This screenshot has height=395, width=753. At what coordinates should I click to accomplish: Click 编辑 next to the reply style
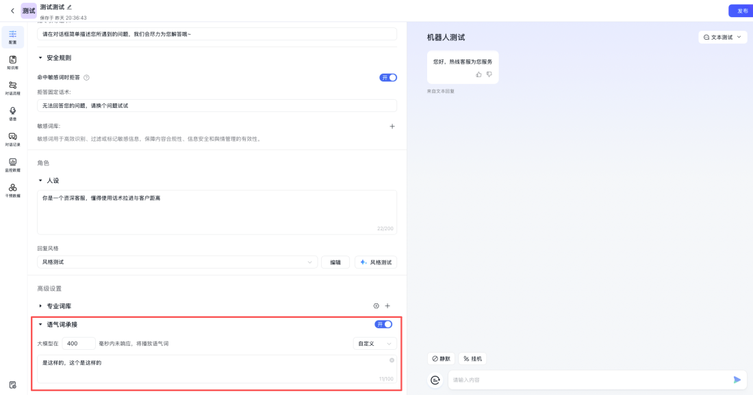335,262
